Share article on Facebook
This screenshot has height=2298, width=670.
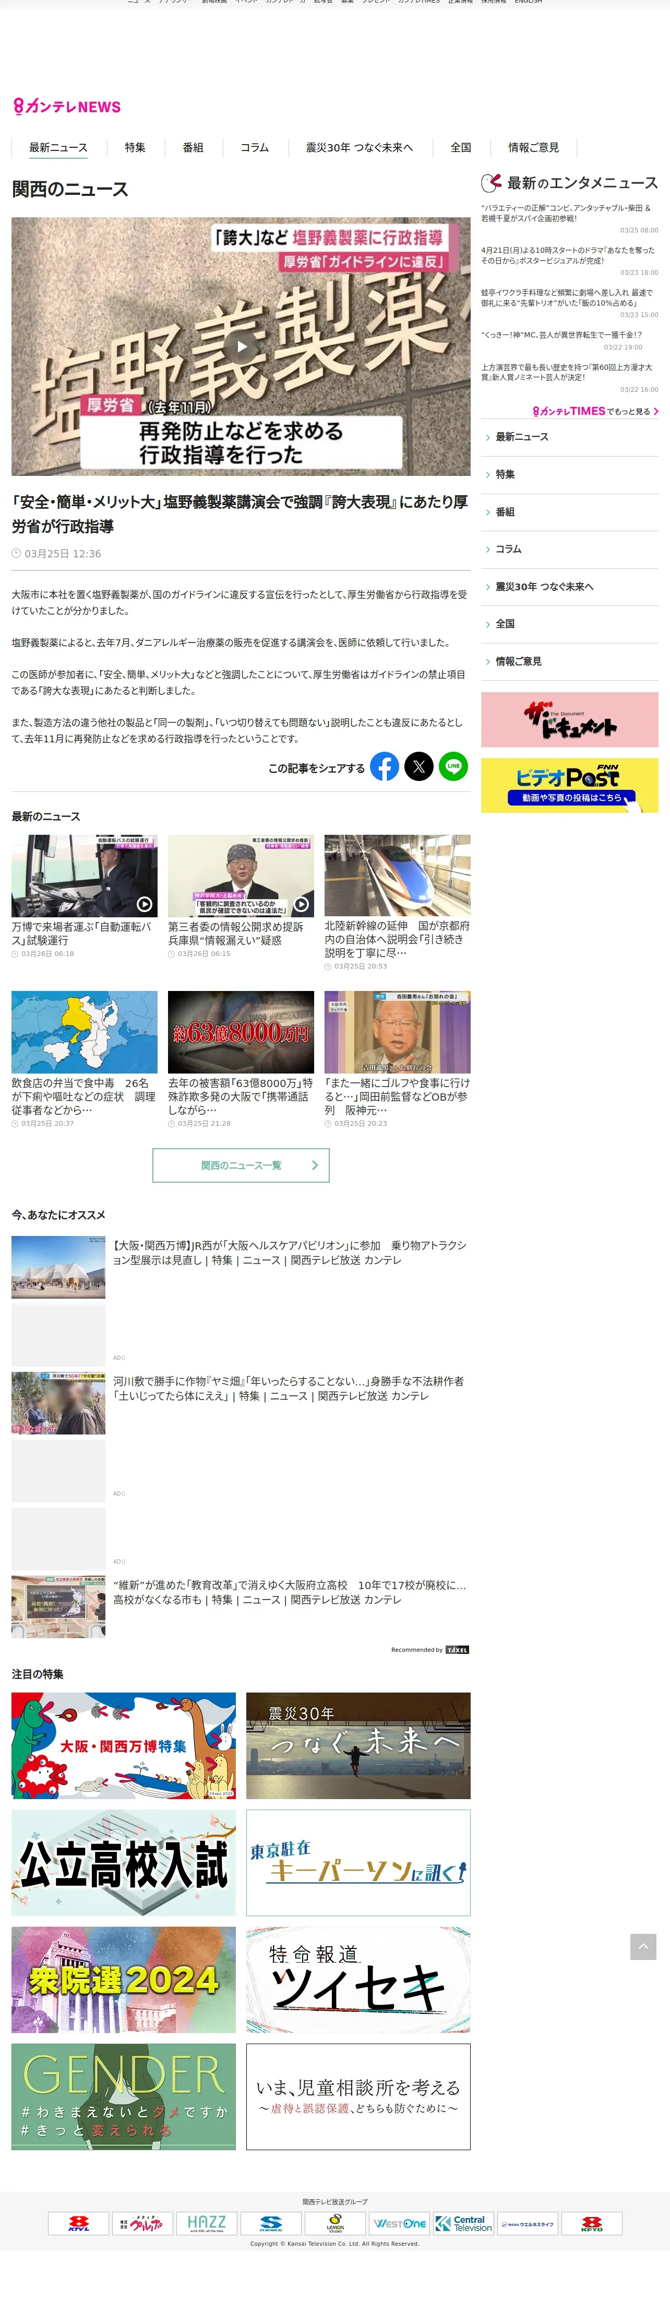click(385, 766)
